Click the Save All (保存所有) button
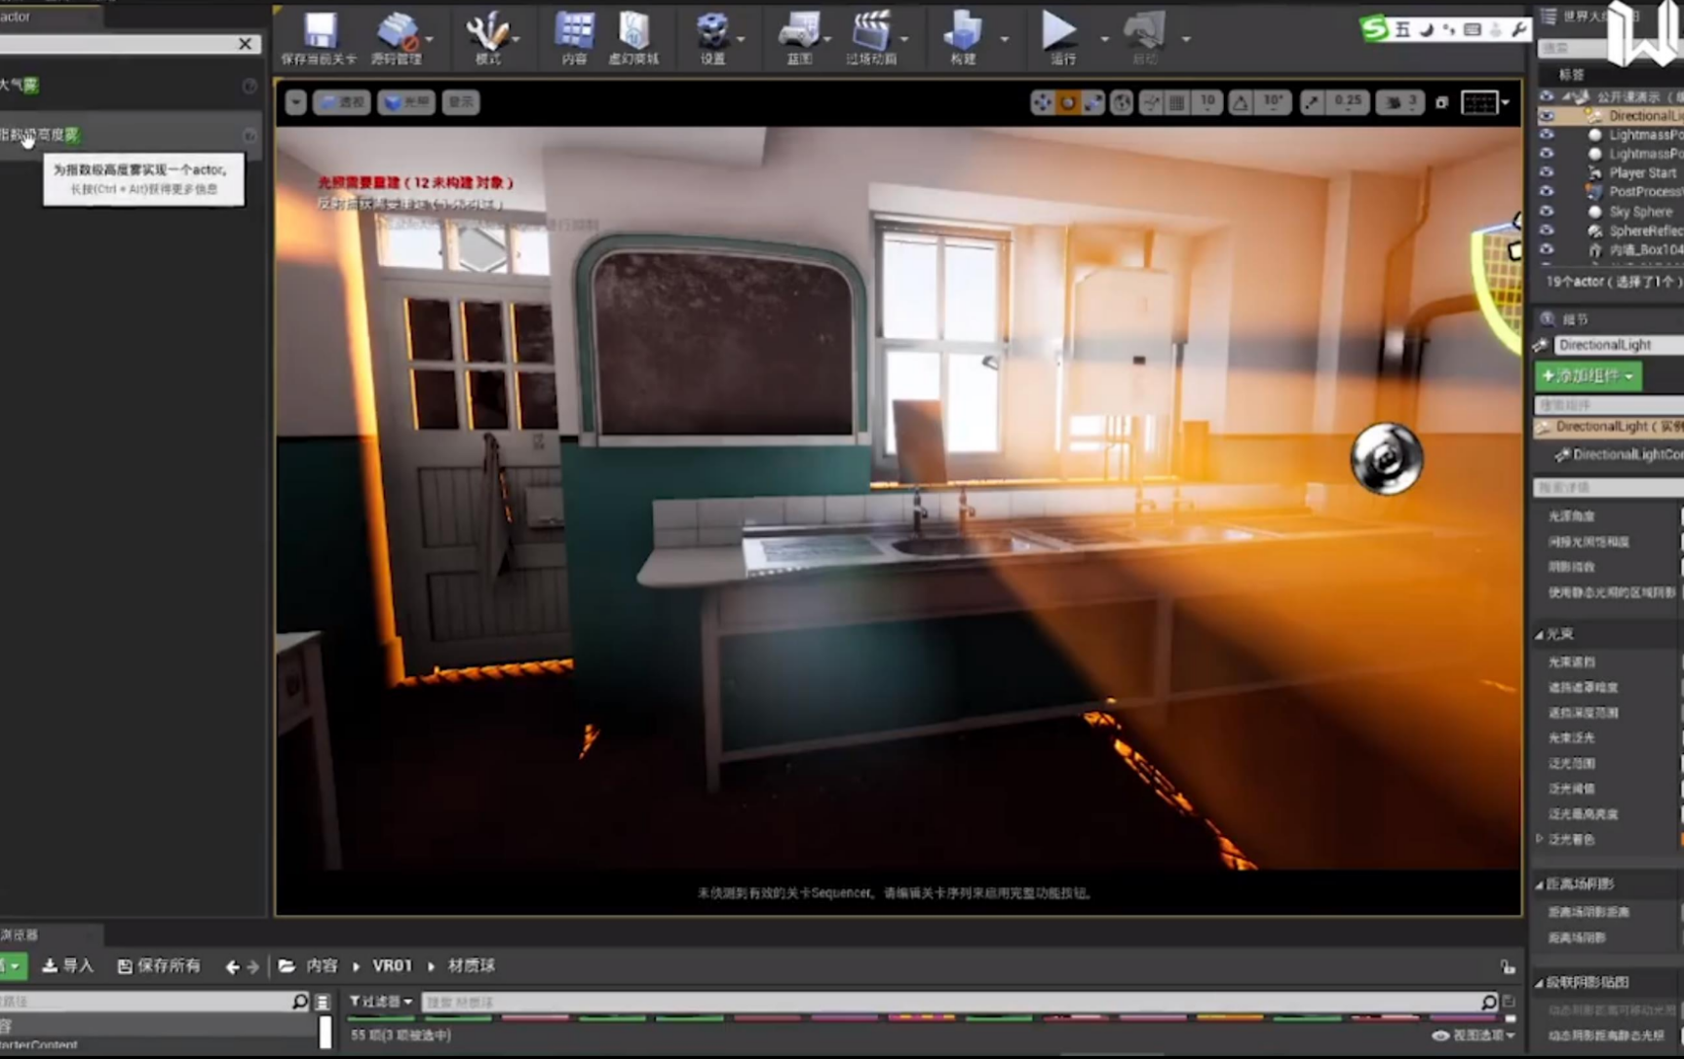1684x1059 pixels. click(159, 965)
